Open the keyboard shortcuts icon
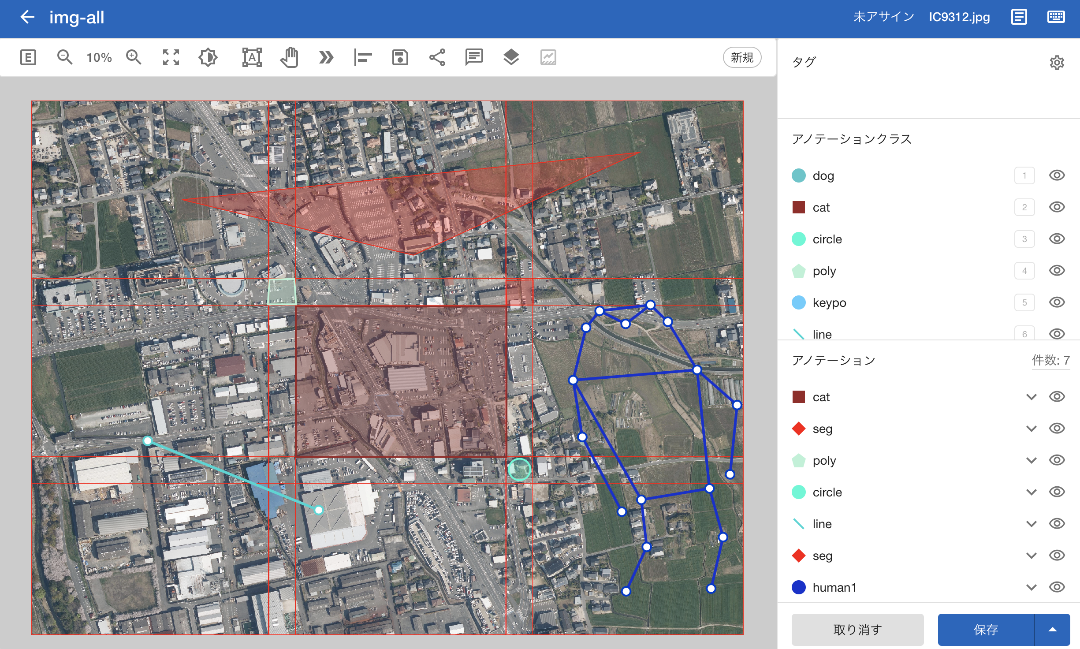 coord(1056,17)
